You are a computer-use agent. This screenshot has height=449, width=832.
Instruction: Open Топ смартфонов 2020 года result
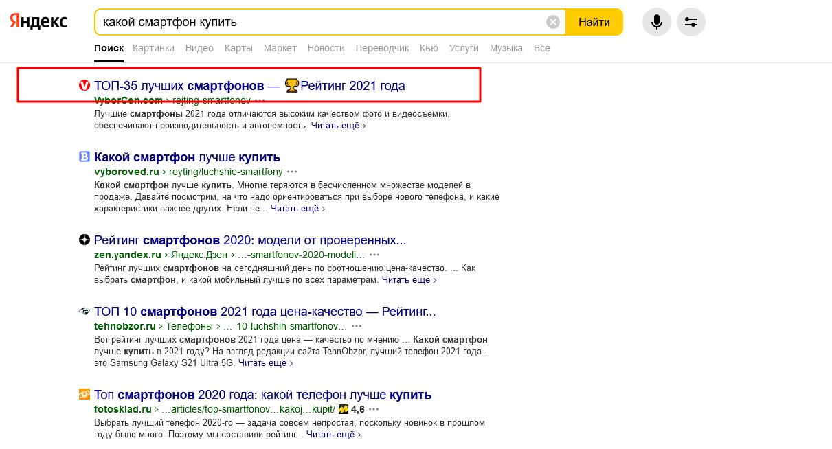coord(262,395)
